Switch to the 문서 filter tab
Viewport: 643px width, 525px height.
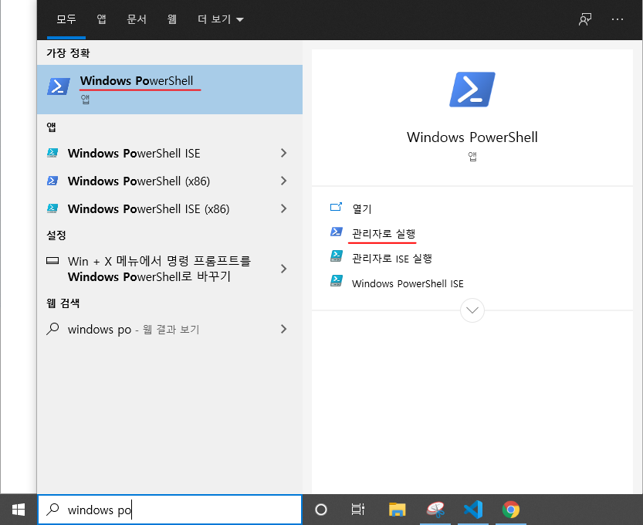pos(137,19)
